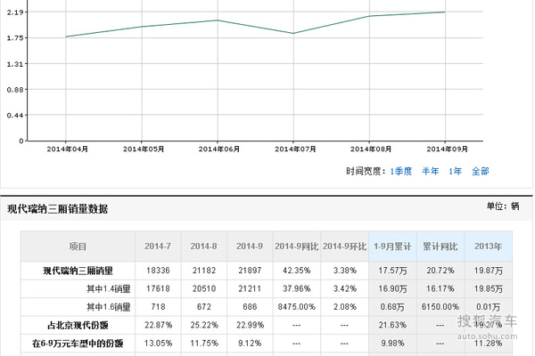Select the 半年 time range link
Screen dimensions: 535x356
(430, 171)
